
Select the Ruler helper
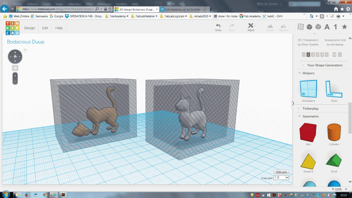coord(334,89)
